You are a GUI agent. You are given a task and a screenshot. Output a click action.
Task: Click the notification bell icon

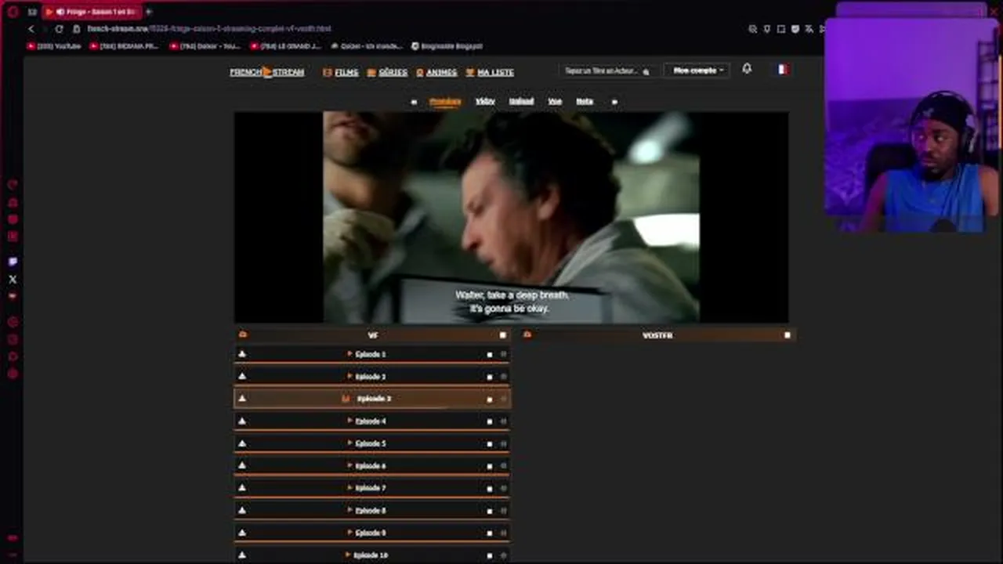(747, 69)
